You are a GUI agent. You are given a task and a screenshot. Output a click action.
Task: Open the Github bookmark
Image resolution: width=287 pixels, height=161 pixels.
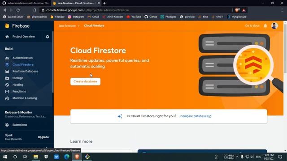point(151,17)
